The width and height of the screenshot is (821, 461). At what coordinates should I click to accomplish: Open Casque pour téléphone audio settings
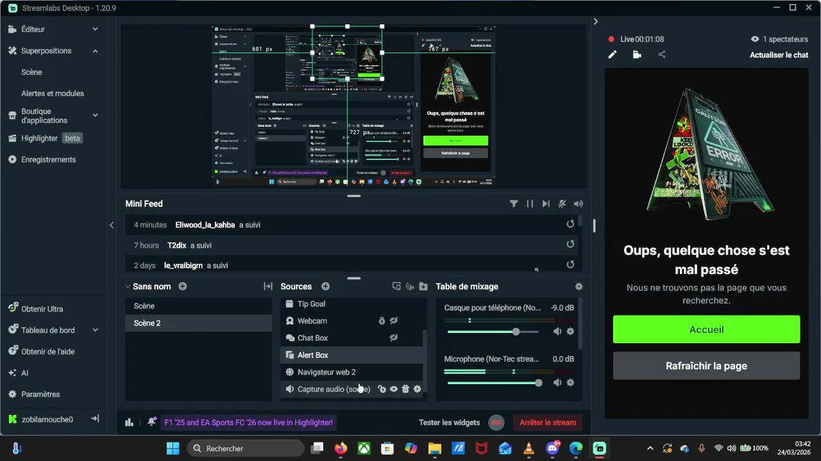point(570,332)
